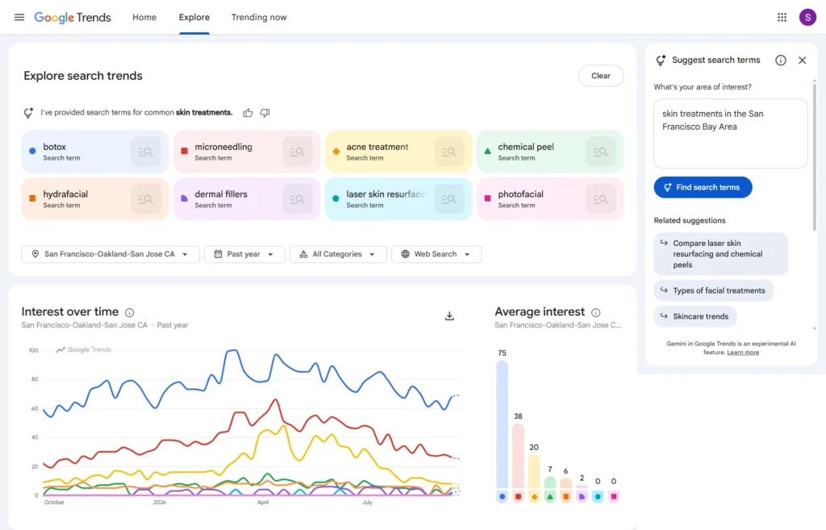Open explore icon on microneedling card

point(298,152)
